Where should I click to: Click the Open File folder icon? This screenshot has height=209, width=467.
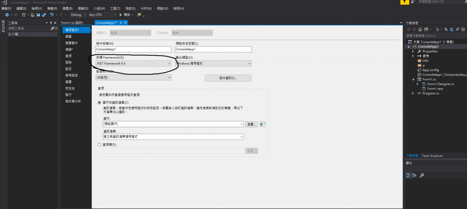(33, 15)
